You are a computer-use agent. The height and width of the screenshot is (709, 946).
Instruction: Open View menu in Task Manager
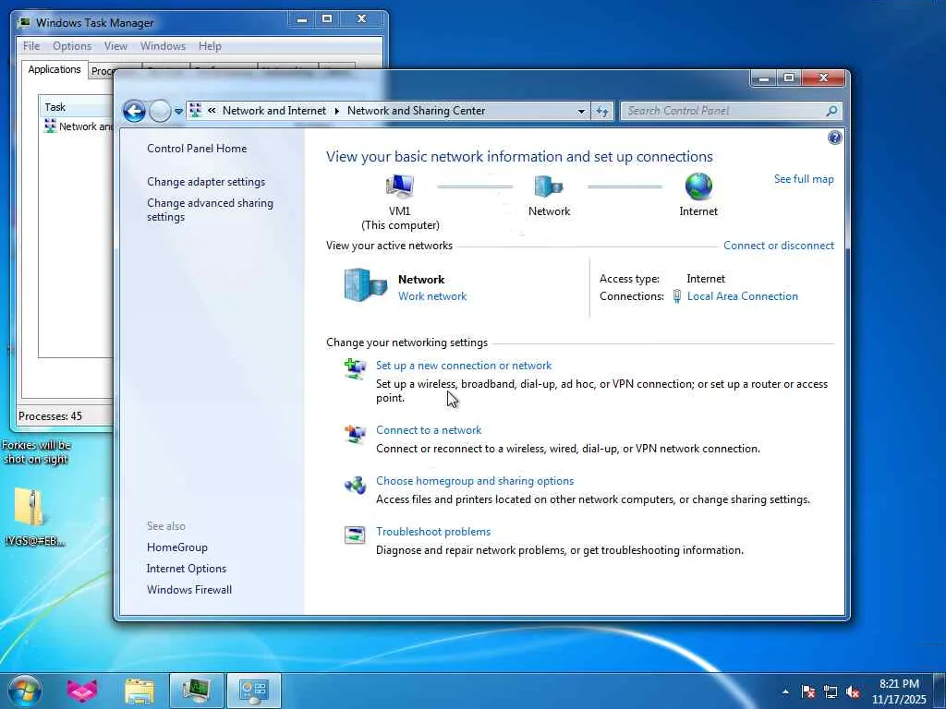tap(115, 46)
